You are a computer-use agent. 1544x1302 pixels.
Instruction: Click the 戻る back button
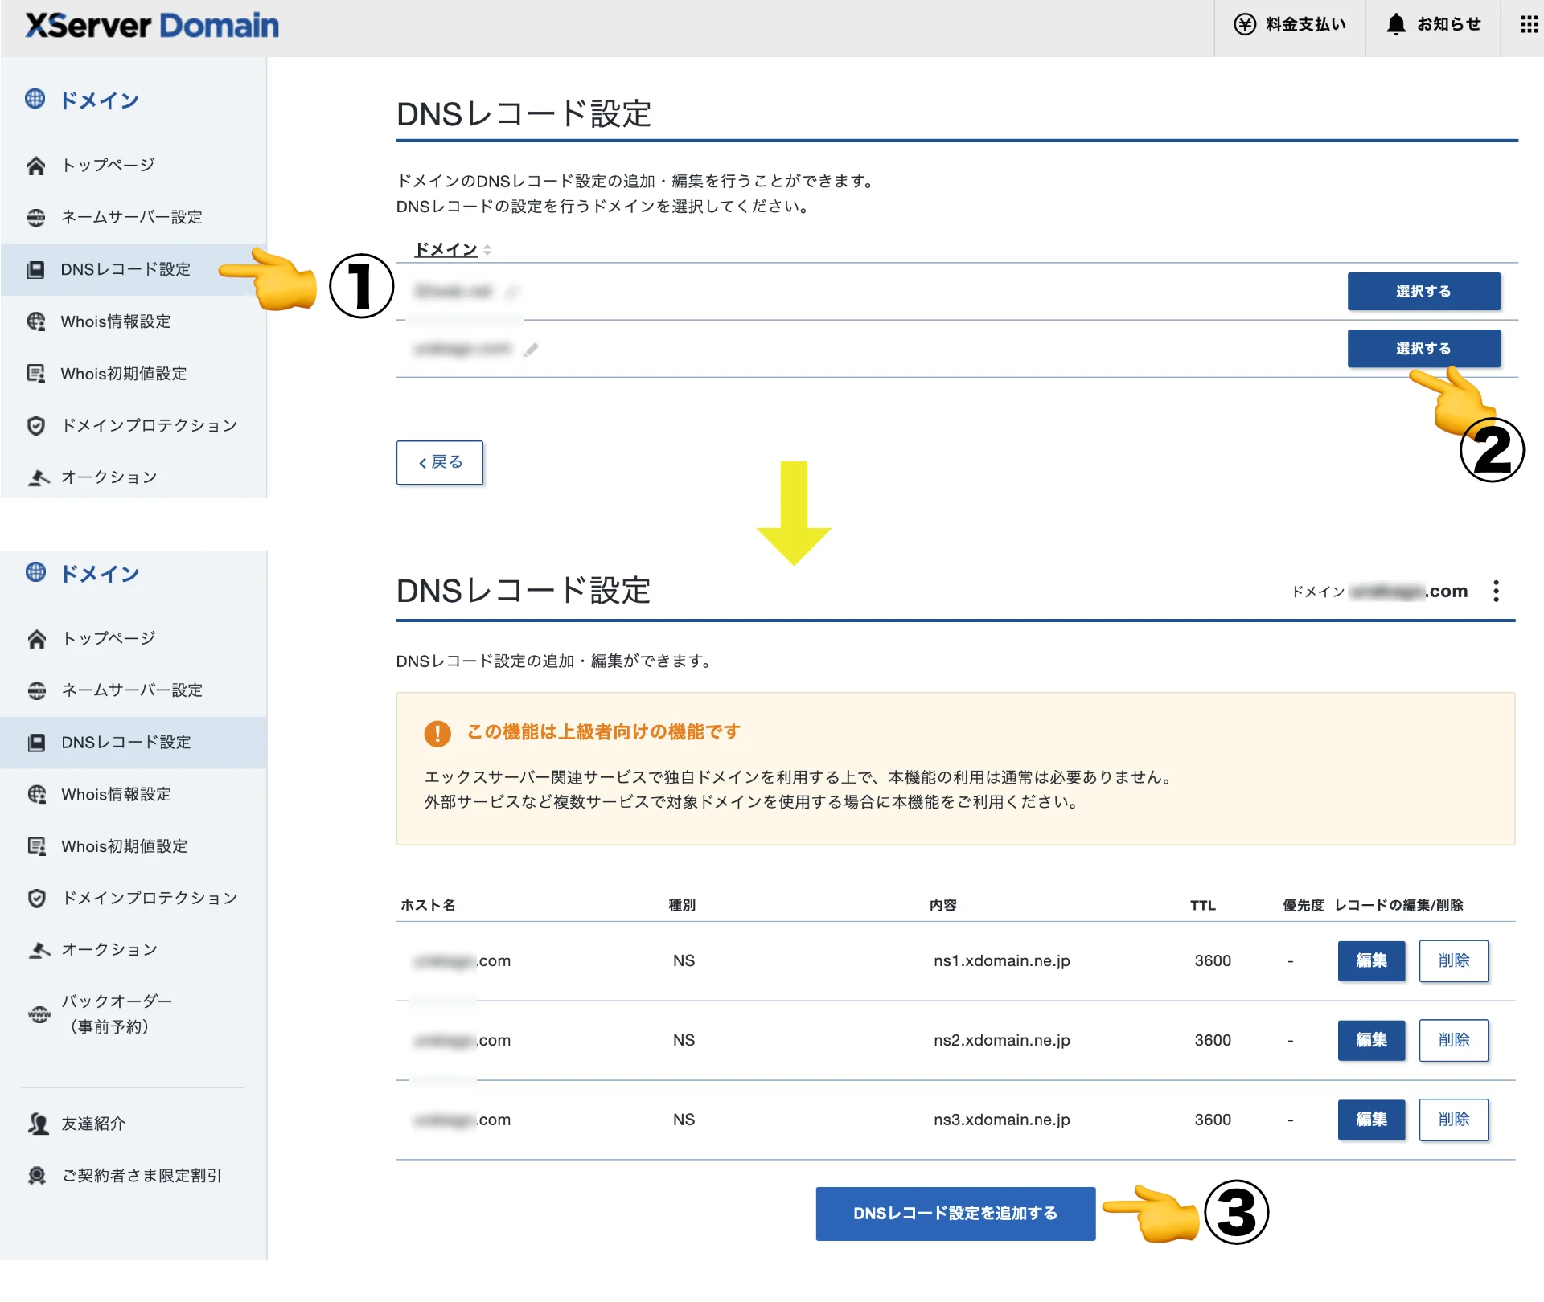439,462
